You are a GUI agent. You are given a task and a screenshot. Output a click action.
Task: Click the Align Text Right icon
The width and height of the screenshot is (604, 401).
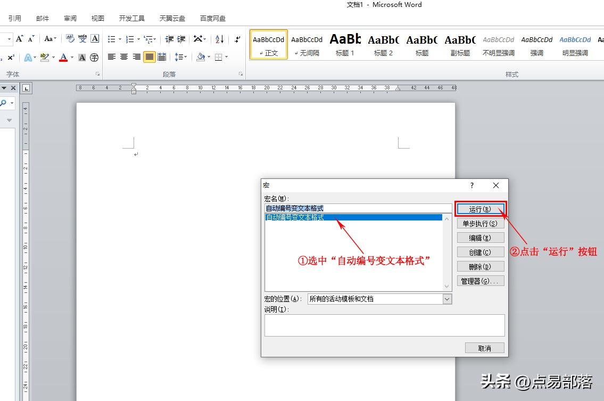pyautogui.click(x=136, y=57)
